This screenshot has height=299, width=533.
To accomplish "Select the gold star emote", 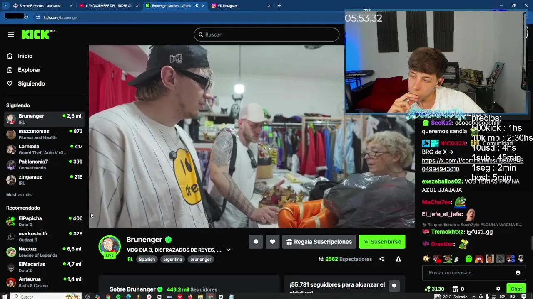I will point(426,259).
